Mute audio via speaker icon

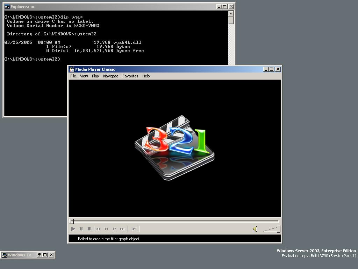coord(255,229)
